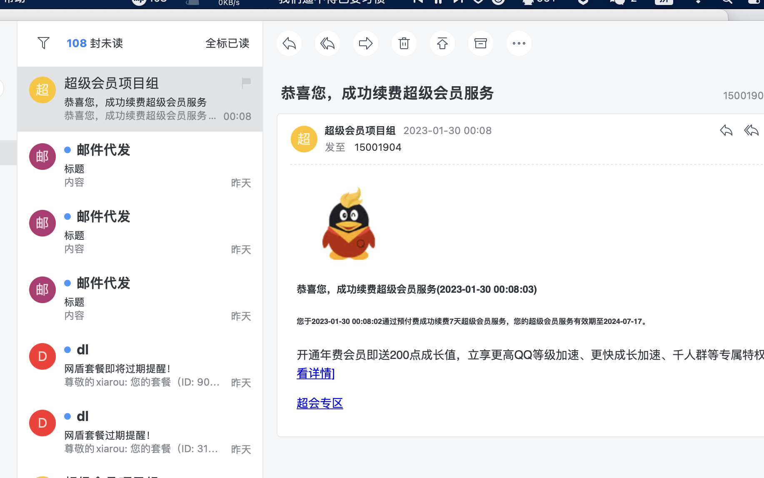Click the red D avatar for 网盾套餐过期提醒!
764x478 pixels.
click(x=42, y=423)
